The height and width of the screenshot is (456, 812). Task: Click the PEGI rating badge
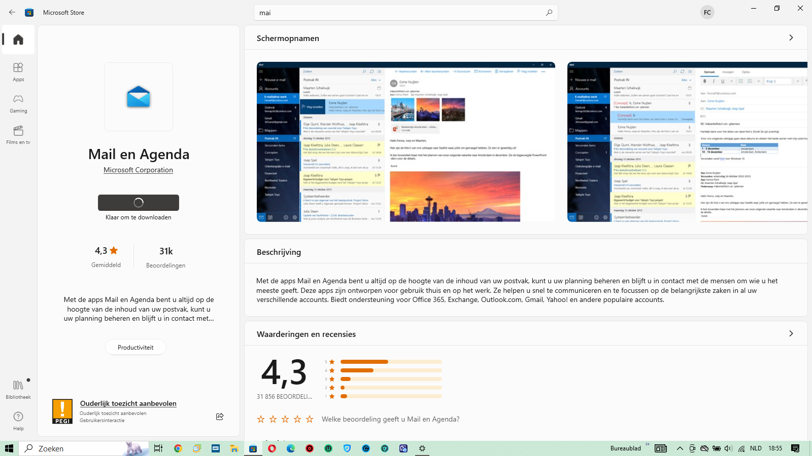point(62,411)
